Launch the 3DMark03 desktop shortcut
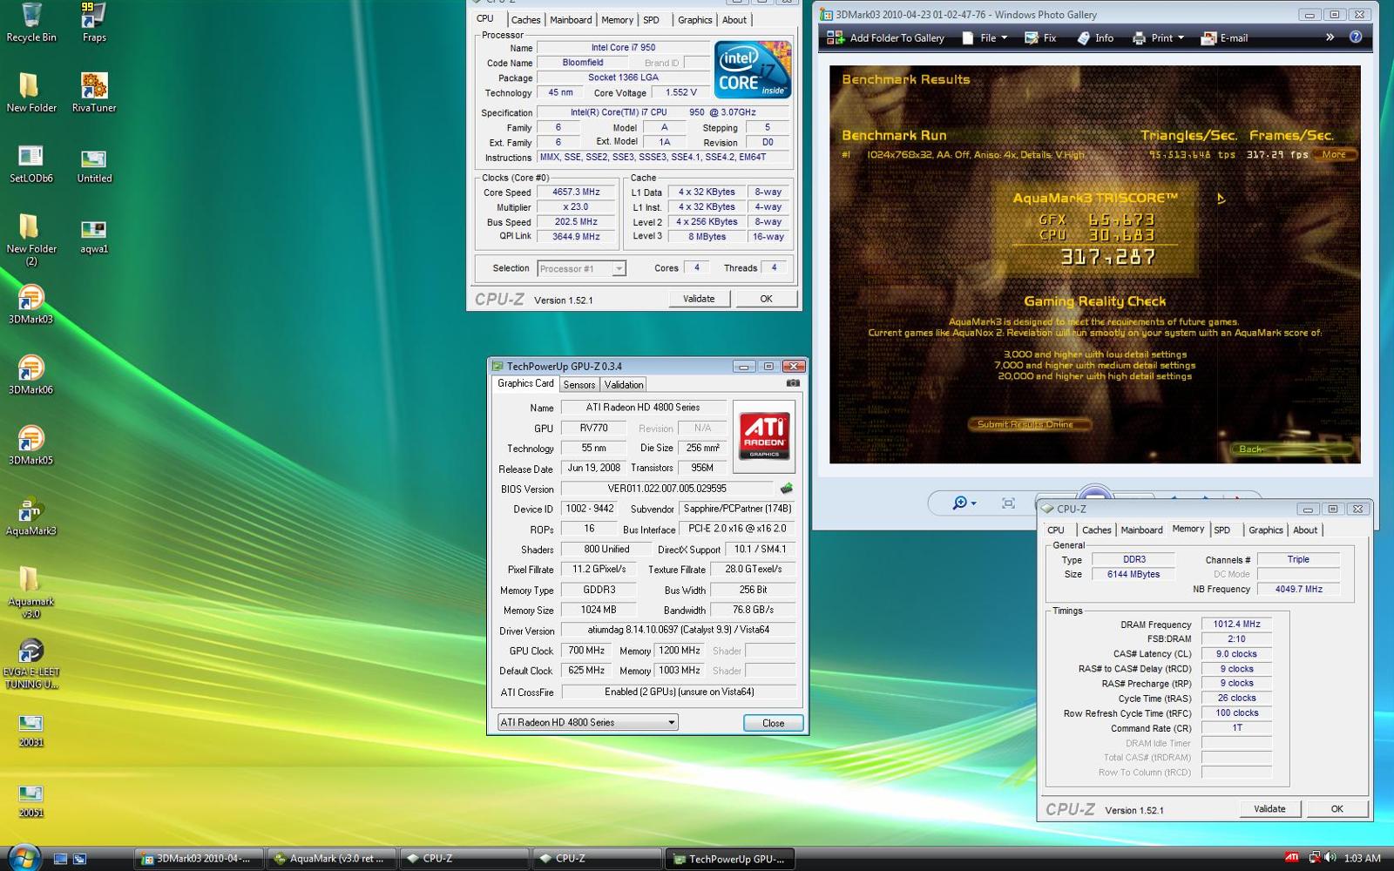 (31, 304)
